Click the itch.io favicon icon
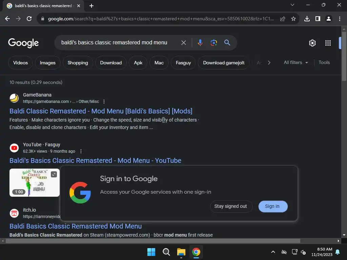347x260 pixels. click(x=14, y=213)
